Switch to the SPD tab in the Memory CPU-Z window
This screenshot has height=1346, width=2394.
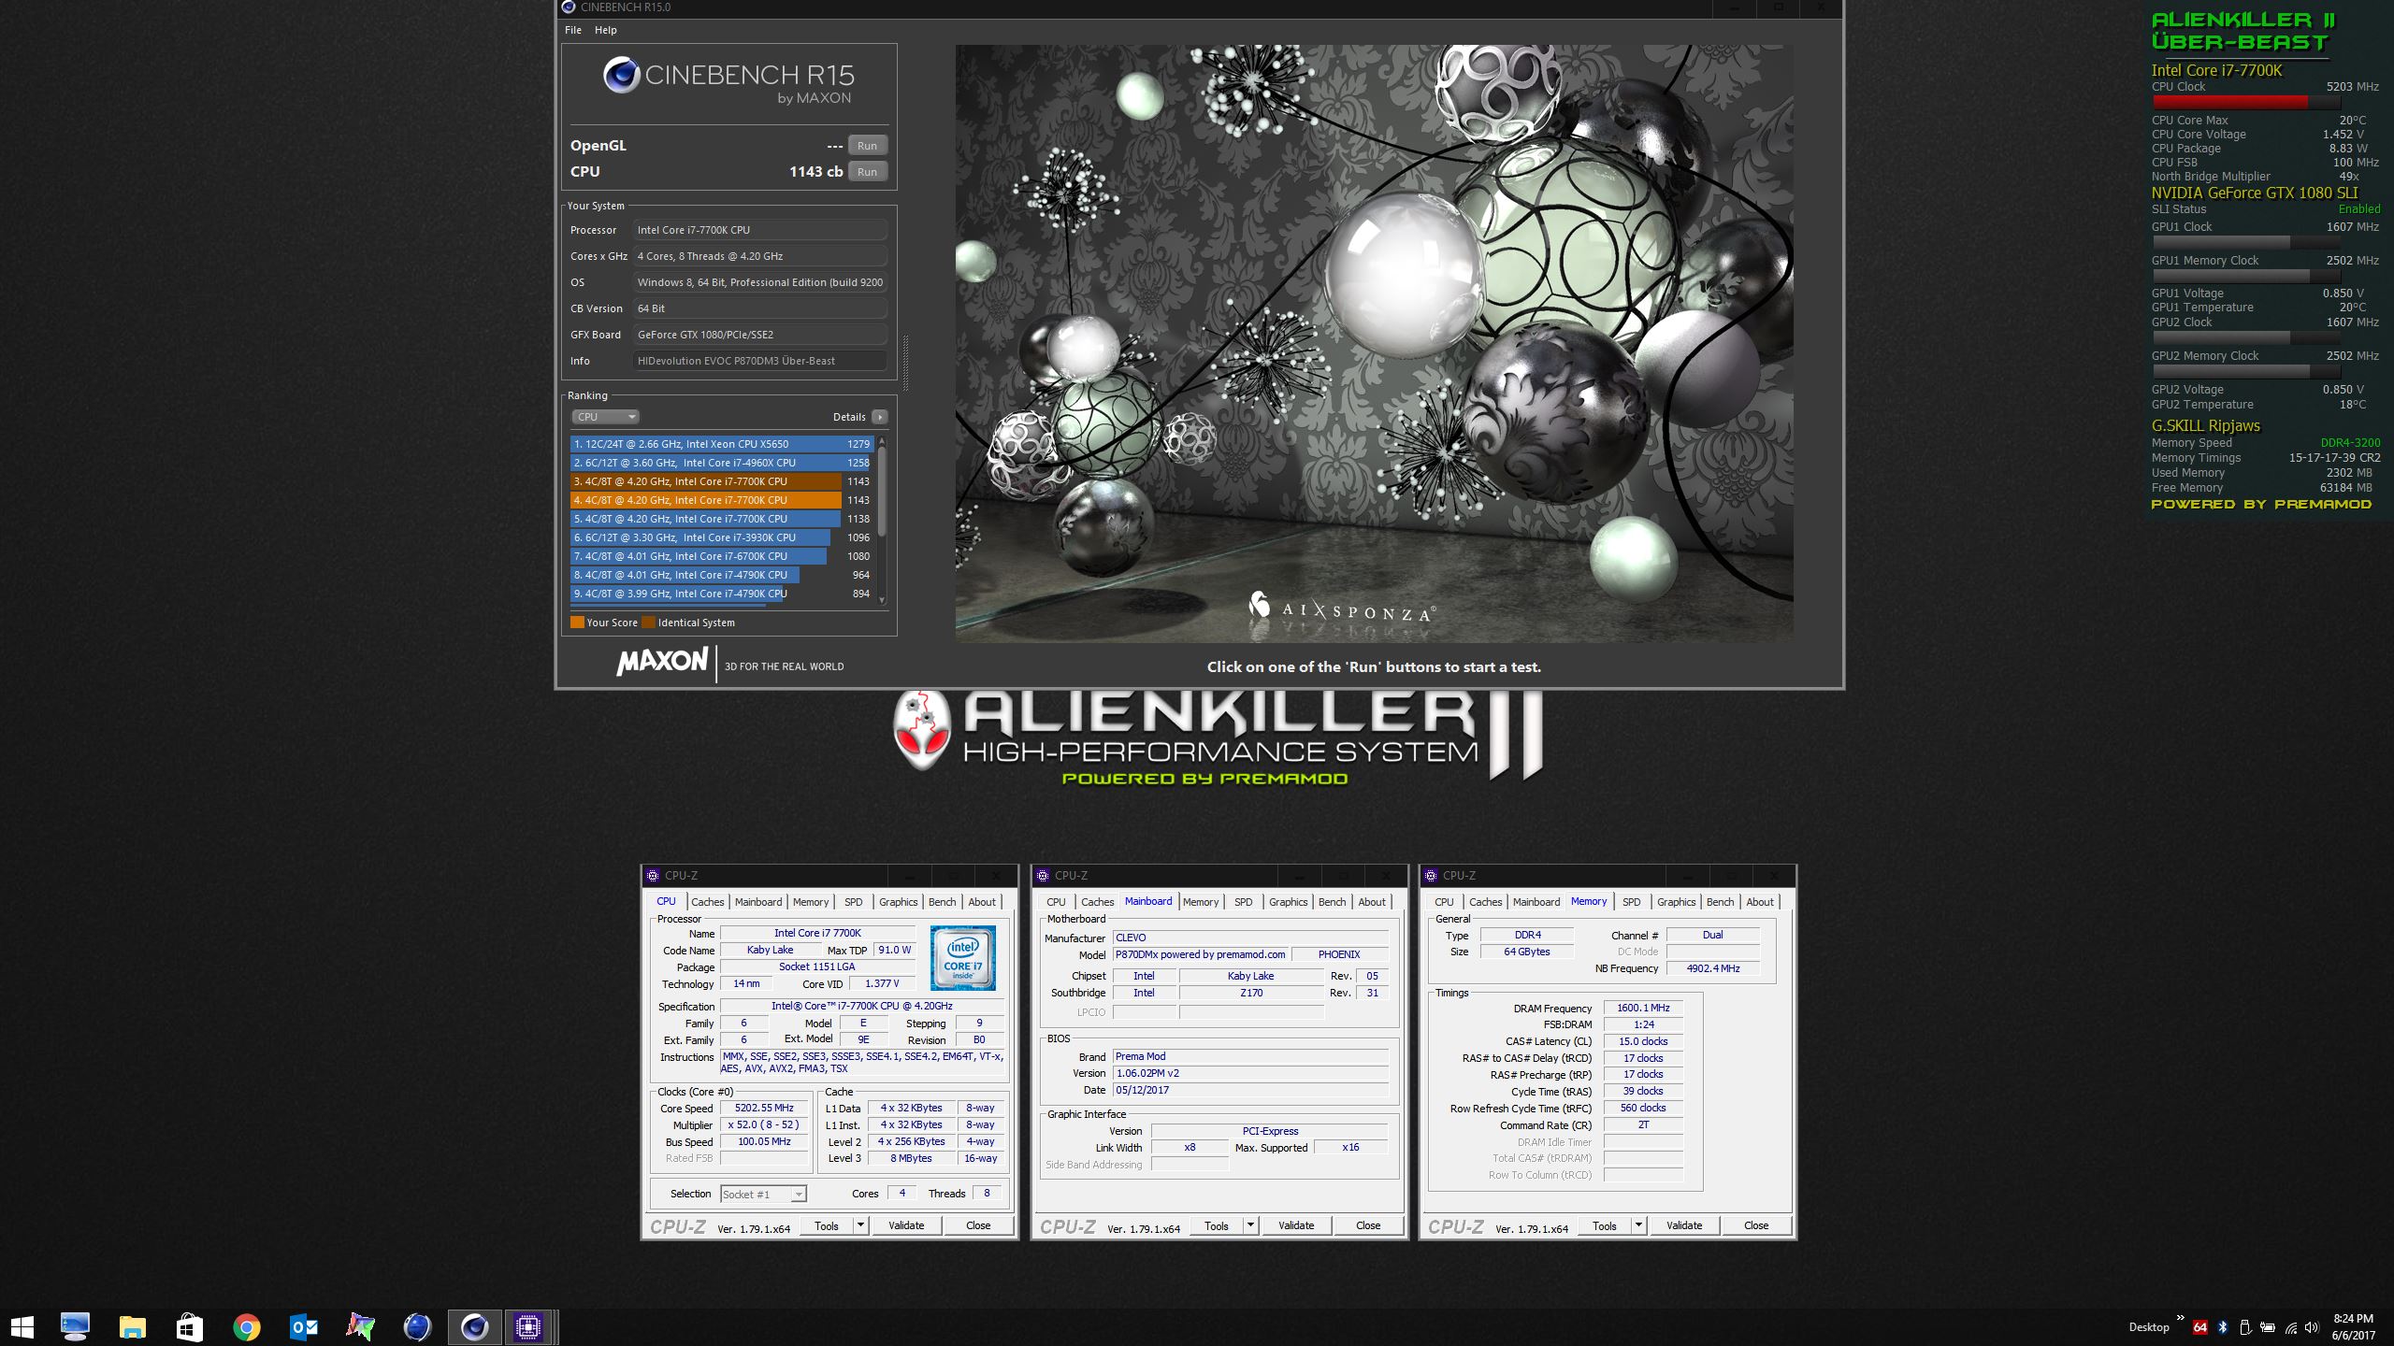click(1631, 902)
